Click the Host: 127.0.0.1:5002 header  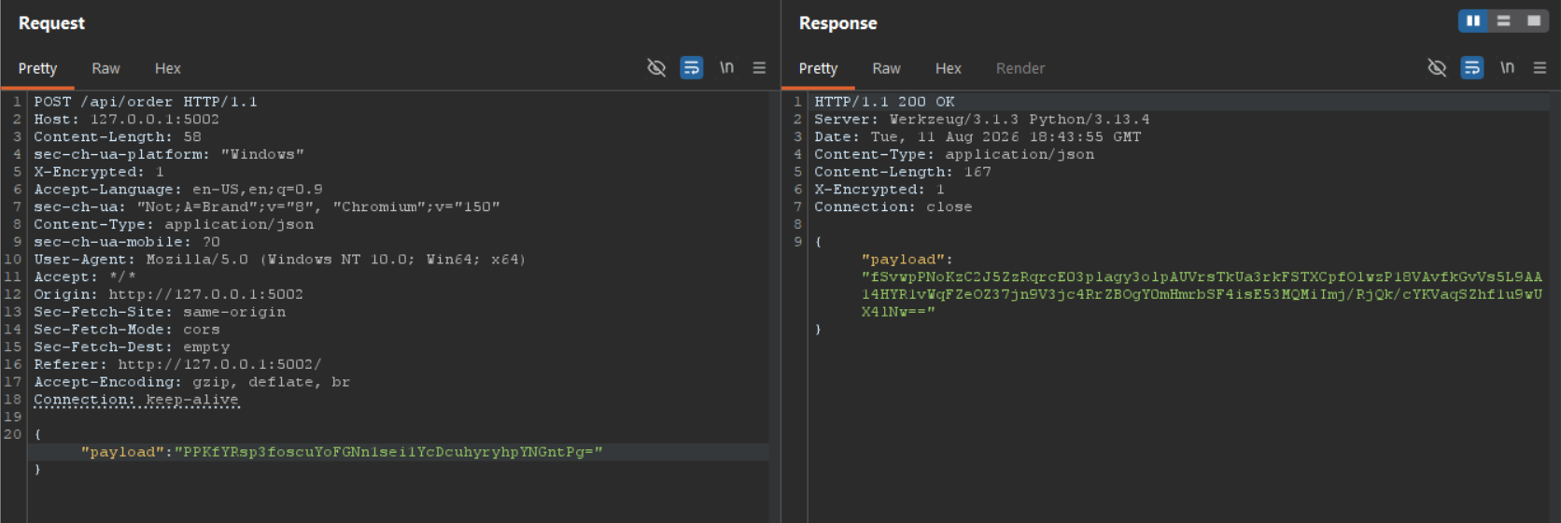click(x=127, y=120)
